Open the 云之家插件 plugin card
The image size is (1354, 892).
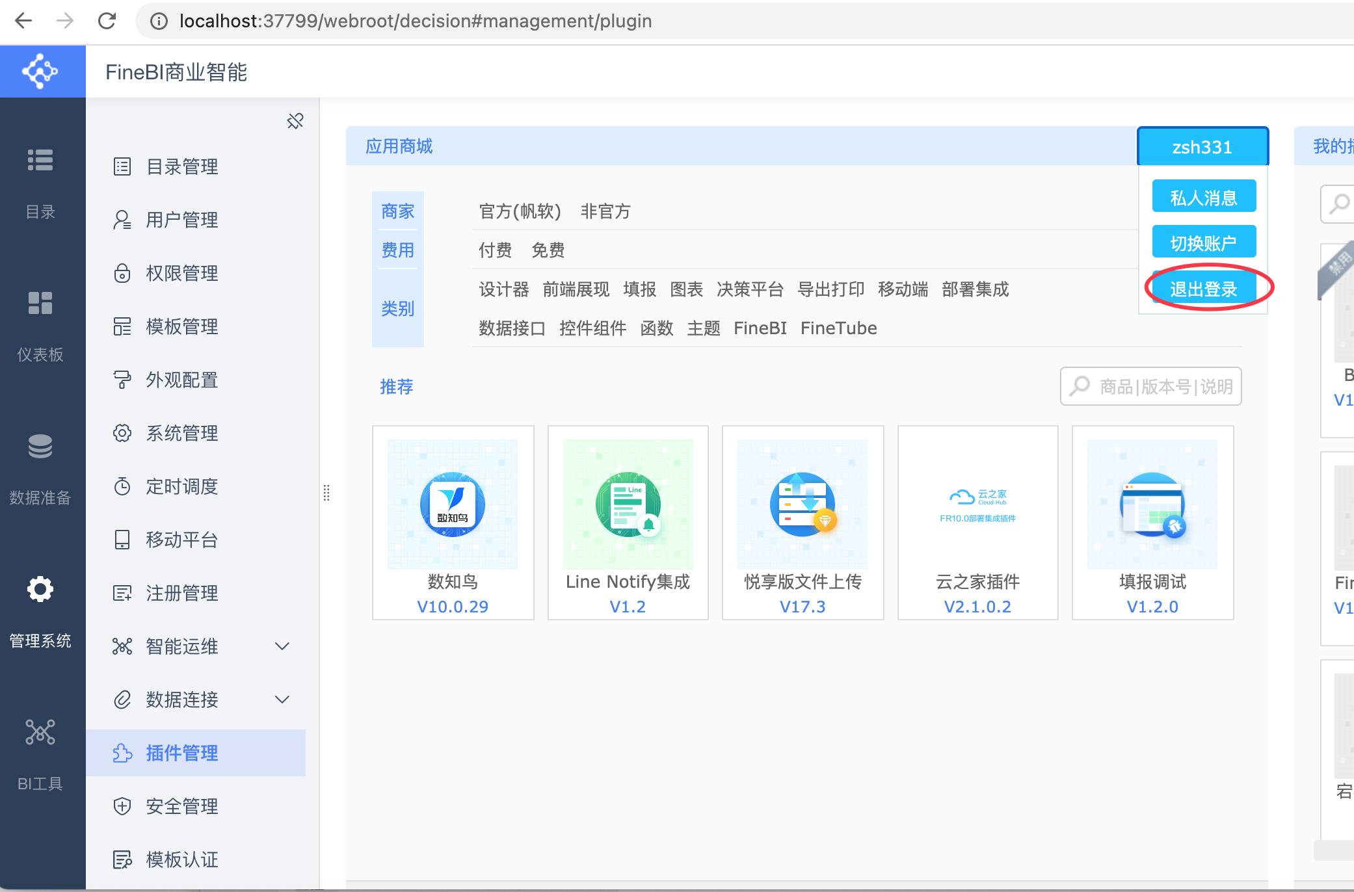pyautogui.click(x=977, y=523)
